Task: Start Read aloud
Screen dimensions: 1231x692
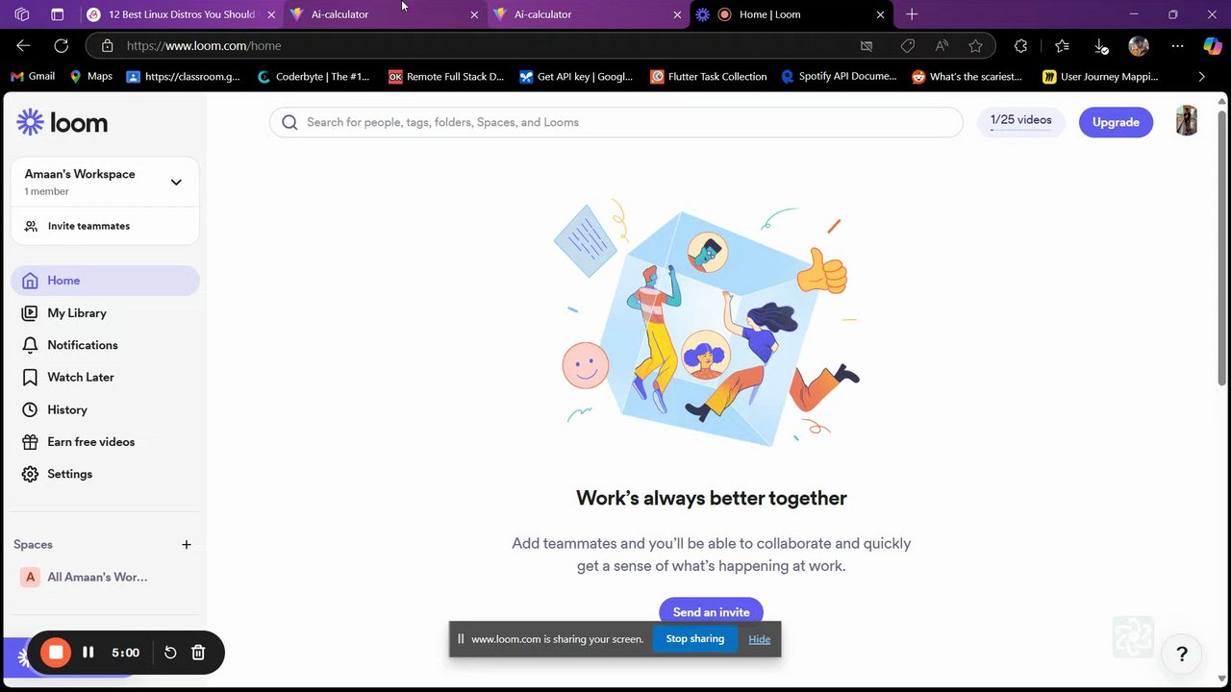Action: click(942, 45)
